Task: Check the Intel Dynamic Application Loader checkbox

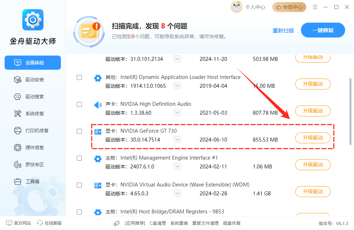Action: pyautogui.click(x=79, y=77)
